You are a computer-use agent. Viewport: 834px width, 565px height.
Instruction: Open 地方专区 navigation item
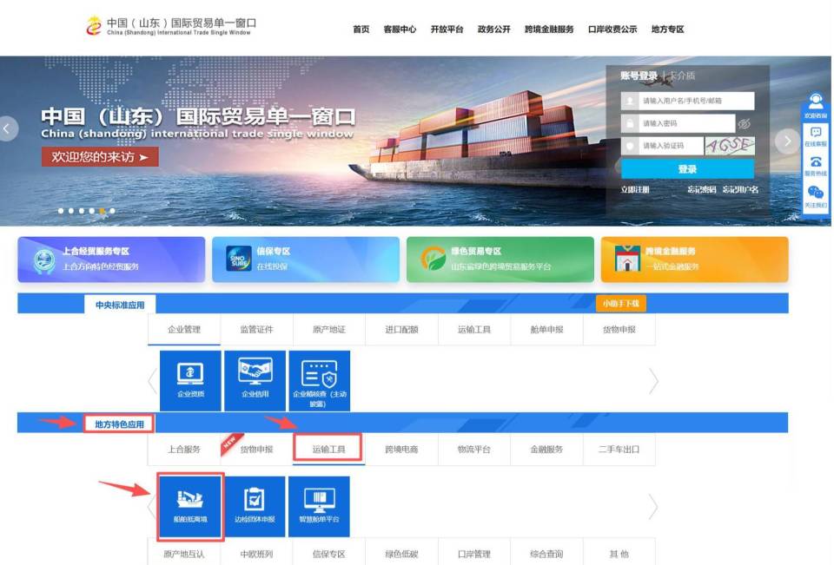pos(667,30)
